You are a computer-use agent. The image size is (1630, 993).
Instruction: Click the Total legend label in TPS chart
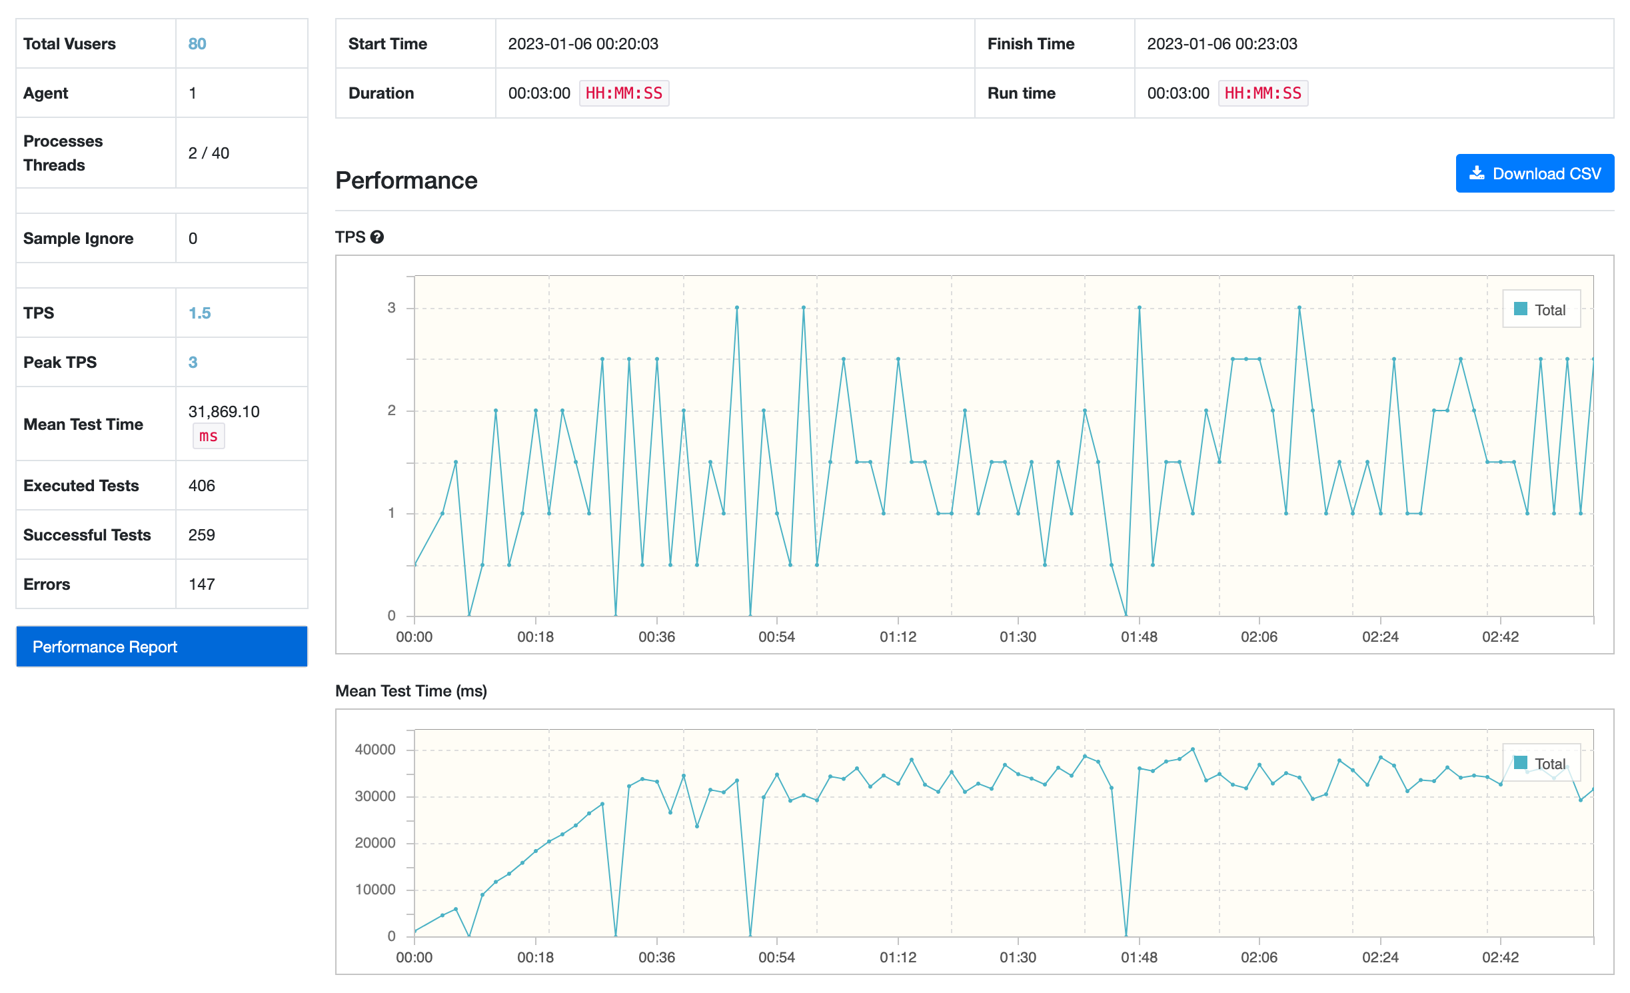tap(1549, 310)
